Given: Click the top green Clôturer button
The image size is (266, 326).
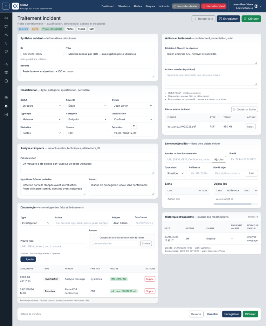Looking at the screenshot, I should tap(251, 19).
